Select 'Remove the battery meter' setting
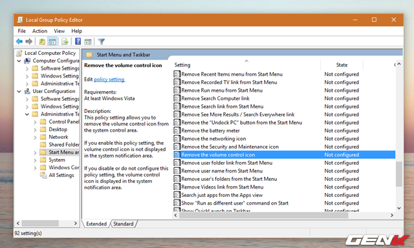This screenshot has height=248, width=414. tap(210, 130)
